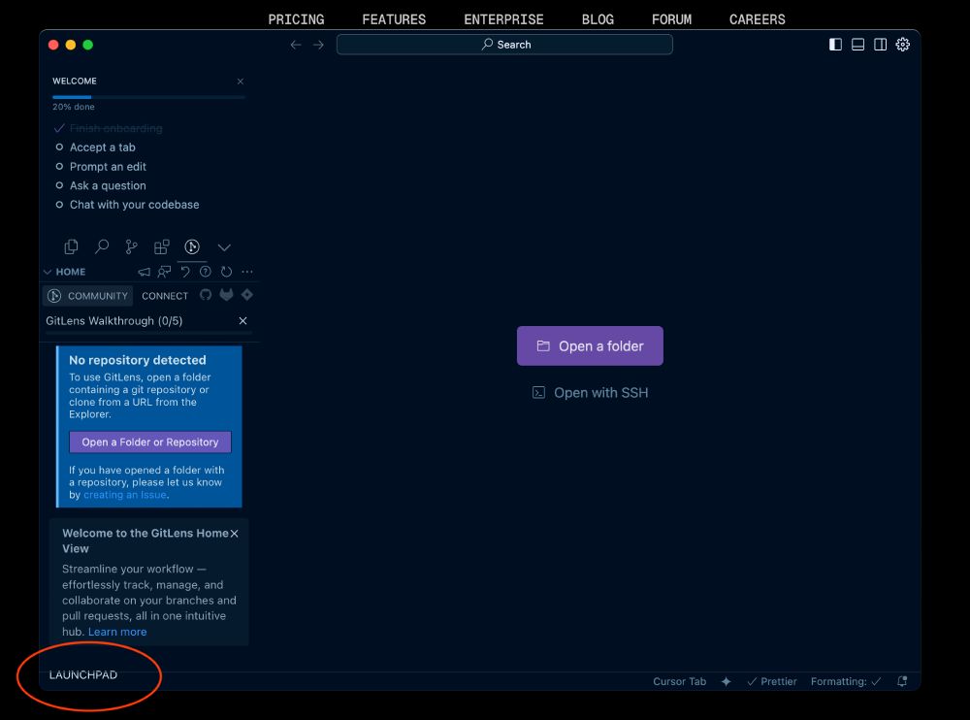The height and width of the screenshot is (720, 970).
Task: Click the undo arrow icon in HOME header
Action: (x=185, y=272)
